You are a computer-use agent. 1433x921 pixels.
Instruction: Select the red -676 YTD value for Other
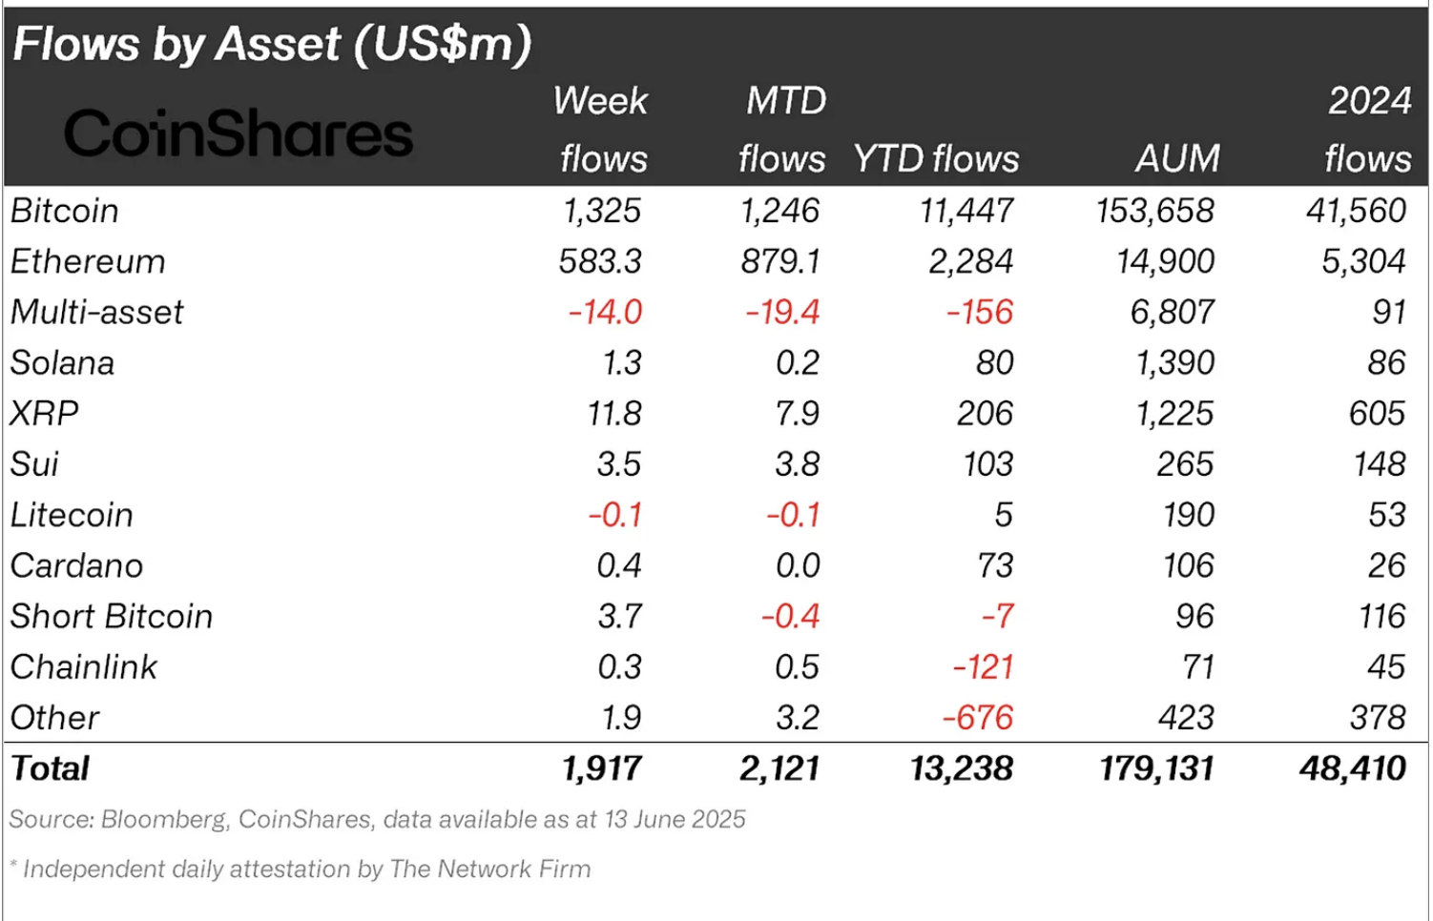(x=978, y=717)
